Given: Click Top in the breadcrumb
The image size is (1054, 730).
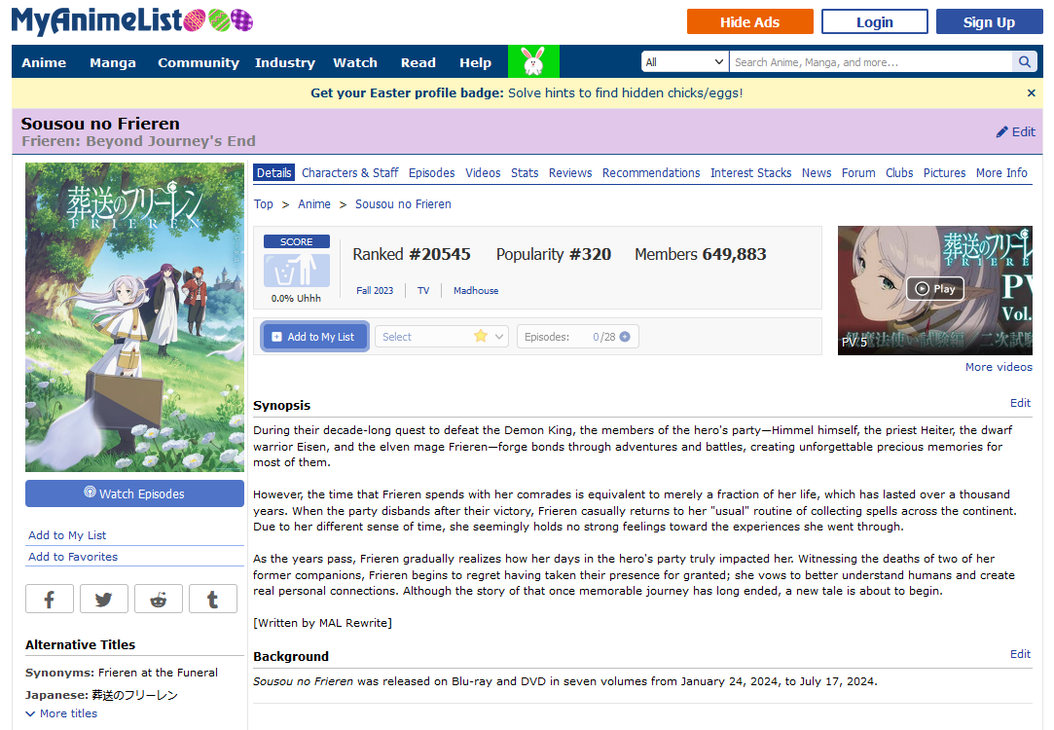Looking at the screenshot, I should click(264, 203).
